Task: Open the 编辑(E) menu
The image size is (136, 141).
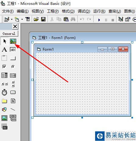Action: [23, 11]
